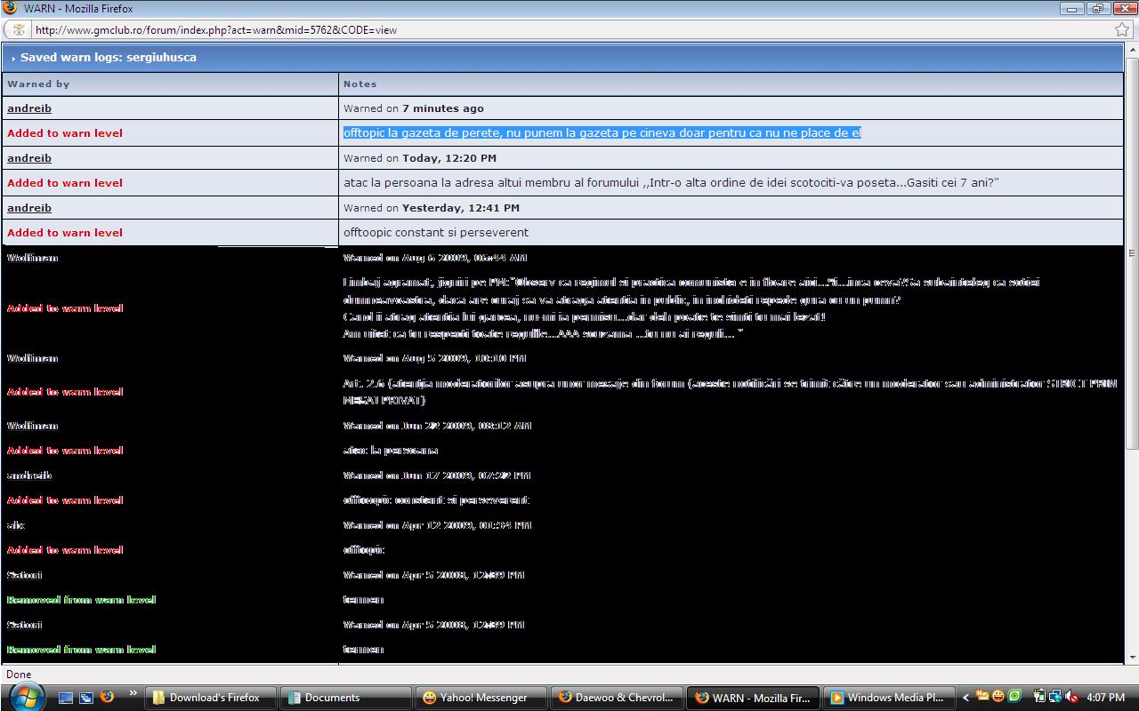This screenshot has height=711, width=1139.
Task: Show hidden system tray icons arrow
Action: point(966,698)
